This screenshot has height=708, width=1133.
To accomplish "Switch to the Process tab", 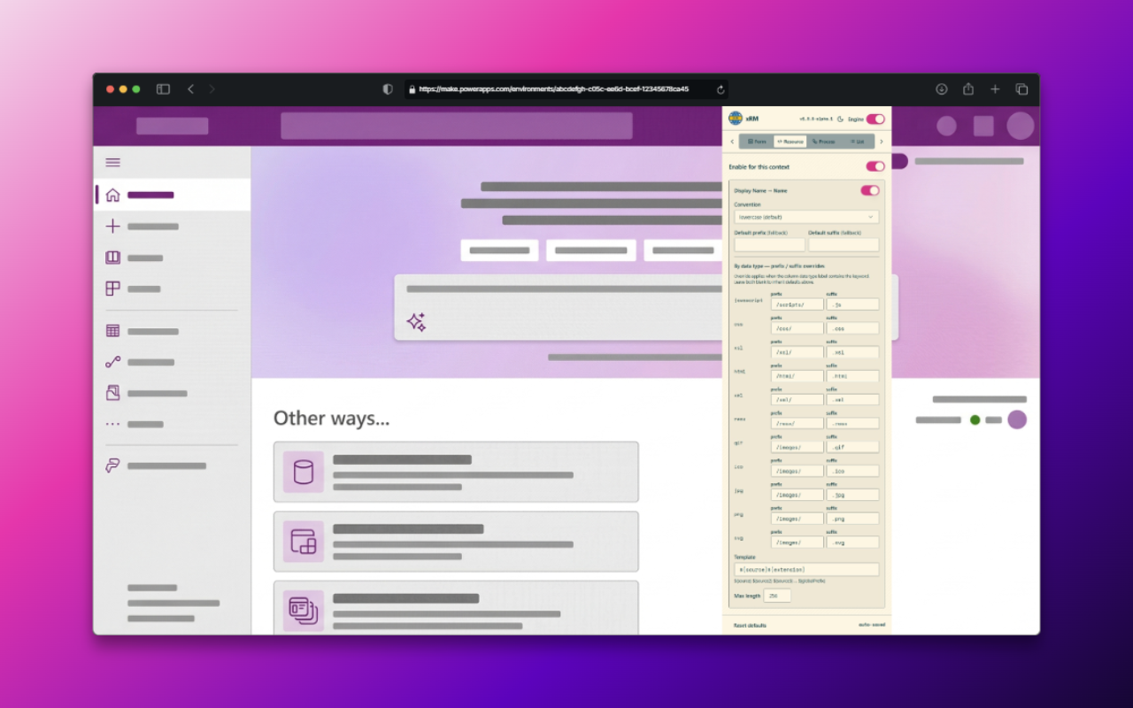I will pyautogui.click(x=823, y=142).
